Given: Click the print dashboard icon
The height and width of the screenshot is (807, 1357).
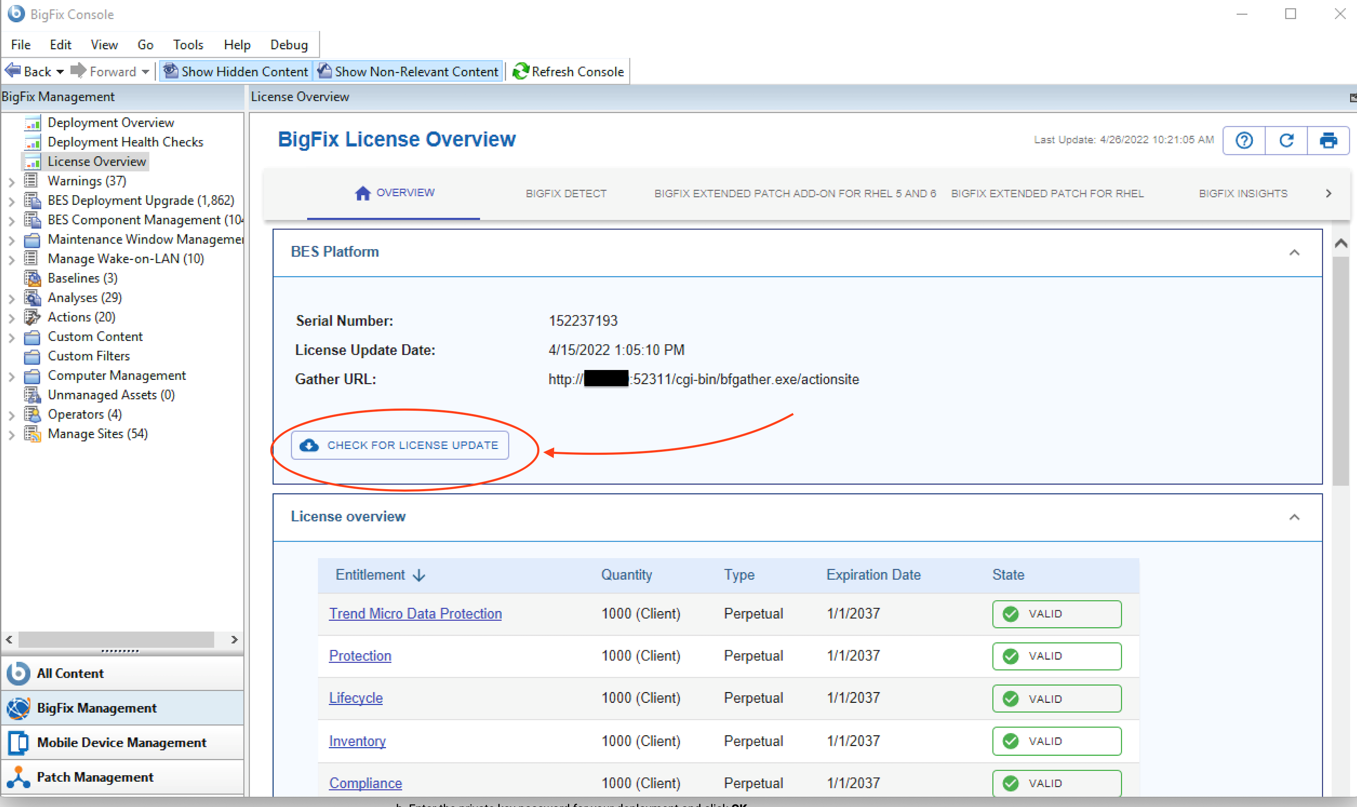Looking at the screenshot, I should [x=1328, y=140].
